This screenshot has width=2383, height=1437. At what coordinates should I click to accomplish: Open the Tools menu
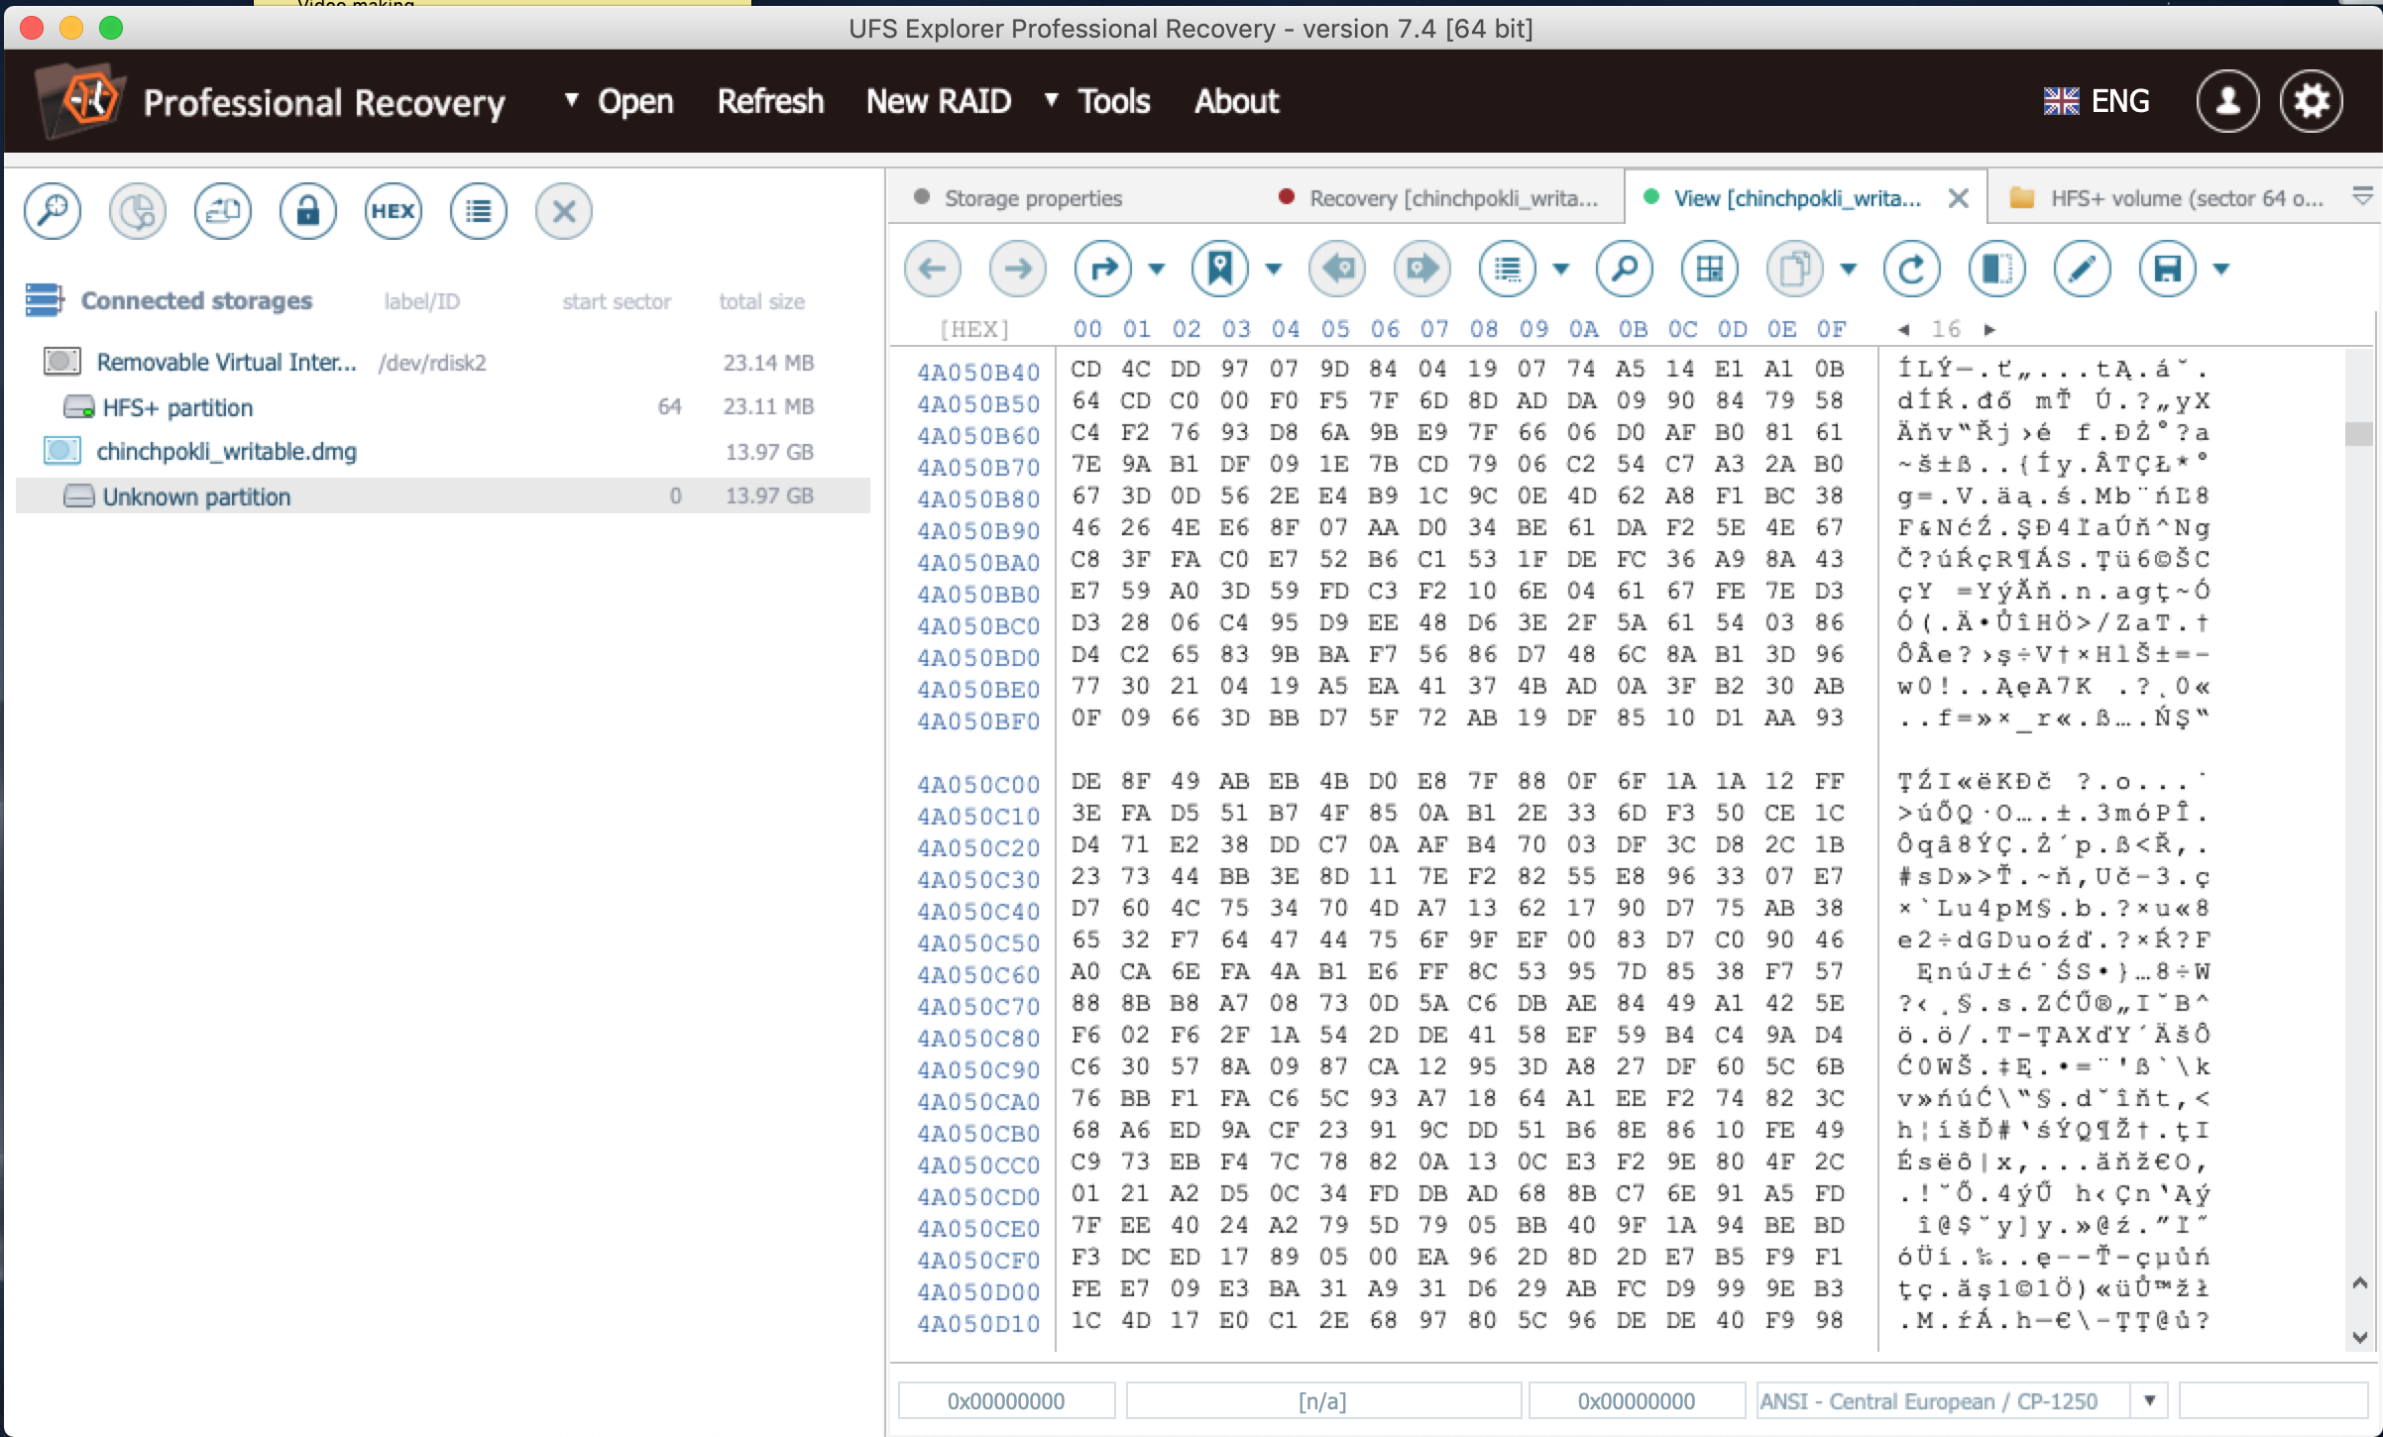click(1098, 101)
